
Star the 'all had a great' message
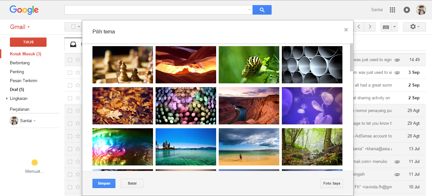[x=78, y=85]
